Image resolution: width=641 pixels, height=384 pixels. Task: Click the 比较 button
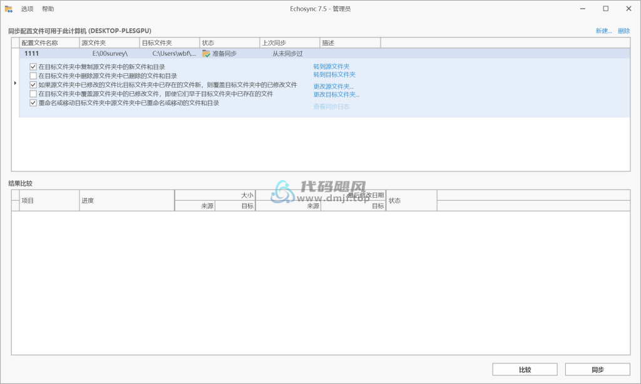pos(525,370)
